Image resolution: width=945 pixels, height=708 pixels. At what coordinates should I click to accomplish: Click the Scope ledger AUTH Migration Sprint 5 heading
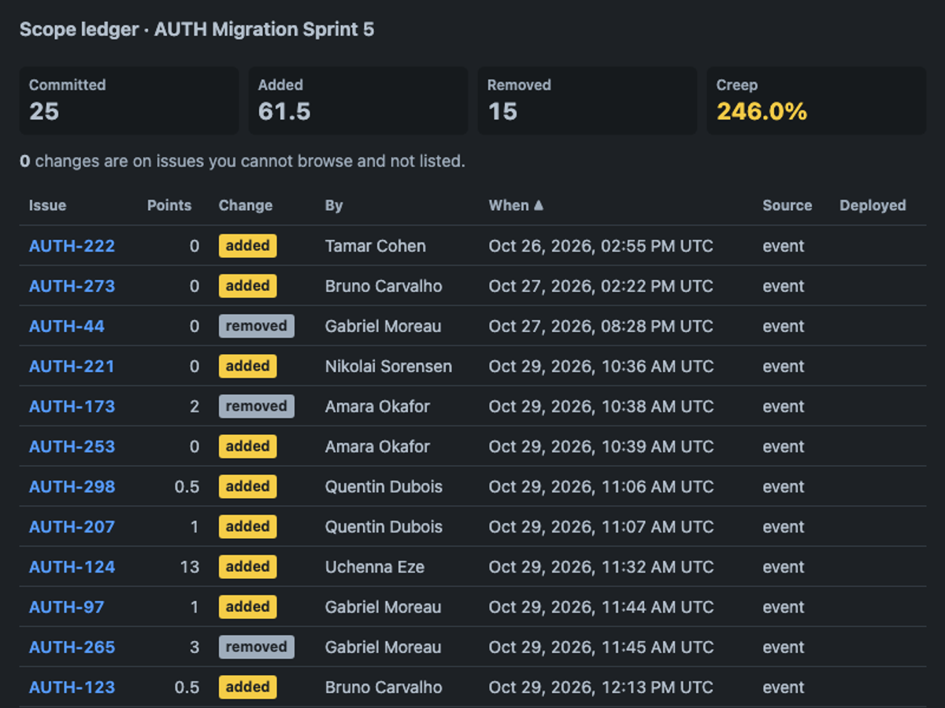(197, 30)
